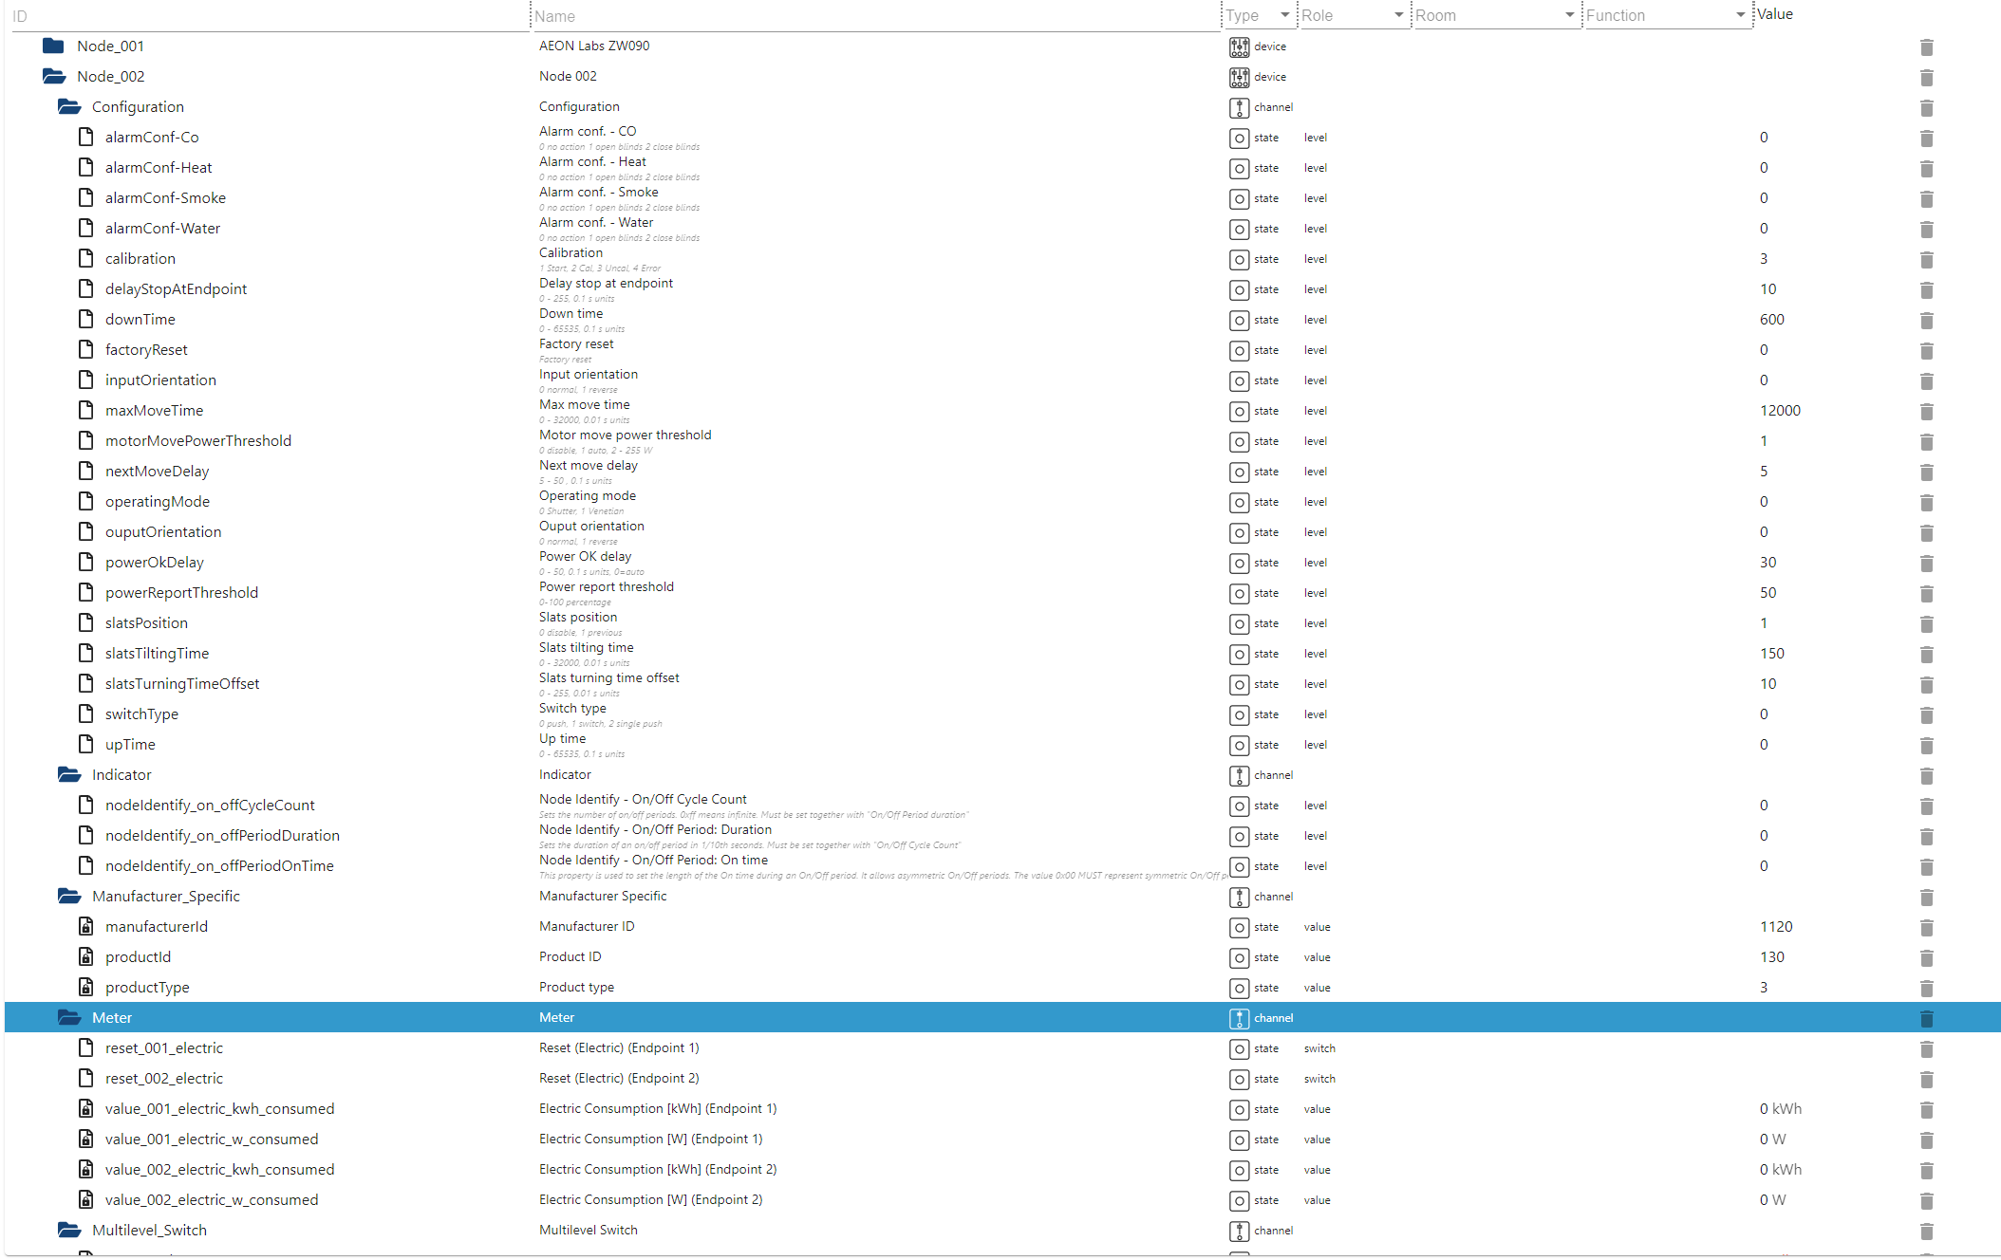Image resolution: width=2001 pixels, height=1260 pixels.
Task: Click the trash icon for productType
Action: point(1926,989)
